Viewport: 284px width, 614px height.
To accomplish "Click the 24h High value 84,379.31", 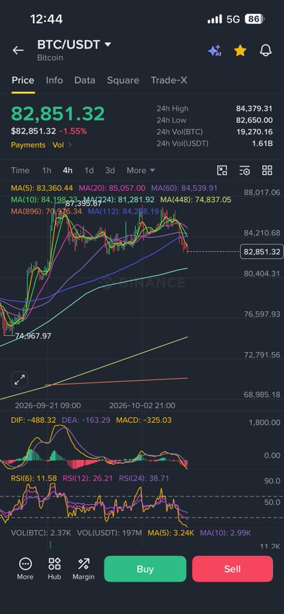I will click(254, 108).
